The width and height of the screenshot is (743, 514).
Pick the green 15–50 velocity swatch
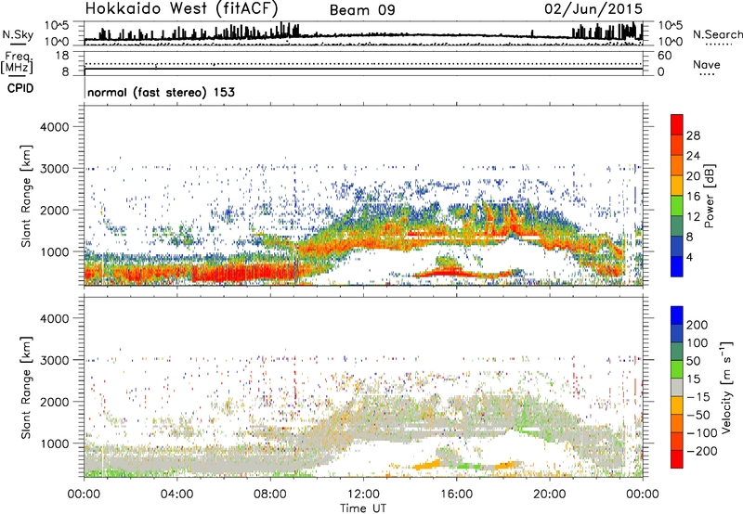[x=677, y=369]
